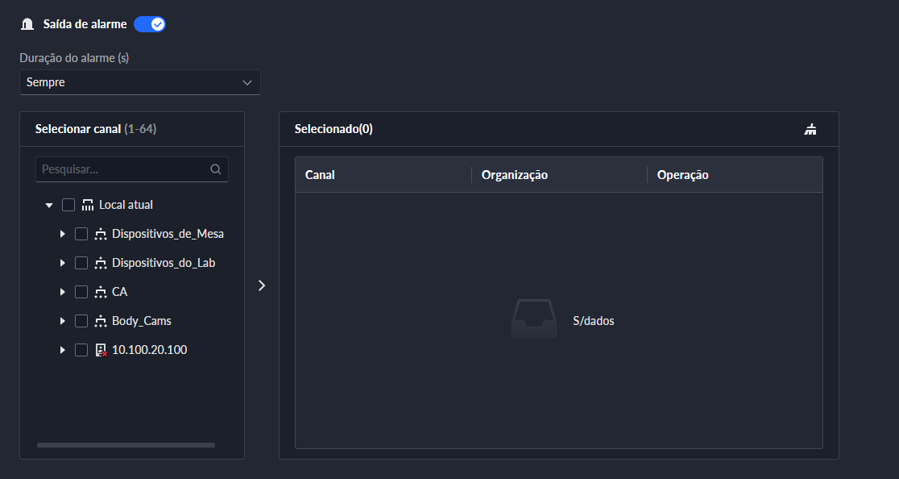Viewport: 899px width, 479px height.
Task: Click the alarm output siren icon
Action: [27, 24]
